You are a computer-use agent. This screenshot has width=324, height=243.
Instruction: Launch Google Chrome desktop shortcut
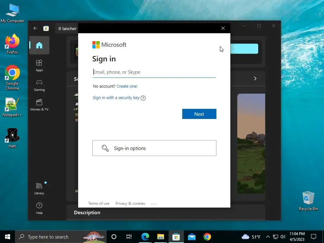[12, 78]
